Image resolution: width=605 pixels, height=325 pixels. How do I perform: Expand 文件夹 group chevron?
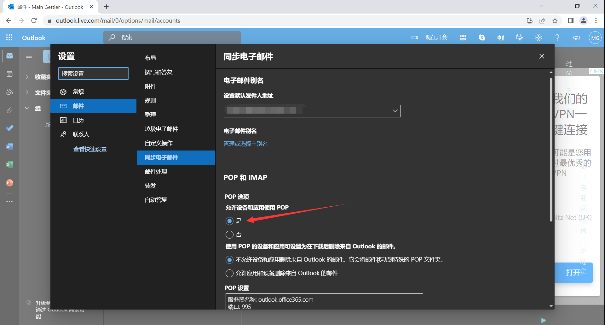(x=27, y=92)
